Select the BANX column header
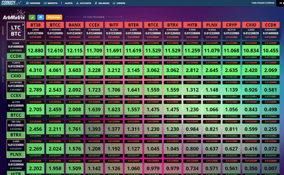Image resolution: width=284 pixels, height=175 pixels. tap(75, 25)
